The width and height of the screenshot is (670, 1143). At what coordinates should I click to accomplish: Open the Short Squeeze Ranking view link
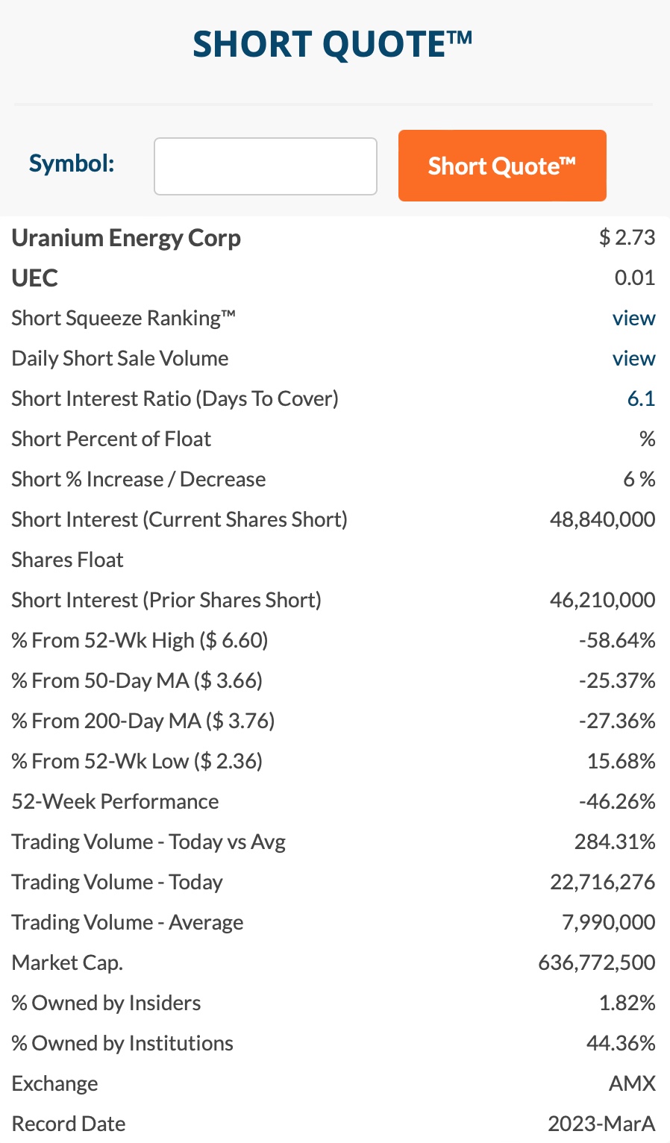click(633, 319)
